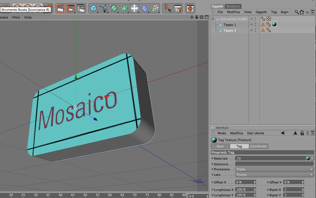Viewport: 316px width, 198px height.
Task: Switch to the Struttura tab
Action: click(x=233, y=6)
